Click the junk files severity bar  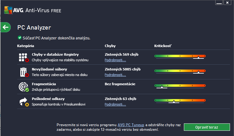point(180,71)
